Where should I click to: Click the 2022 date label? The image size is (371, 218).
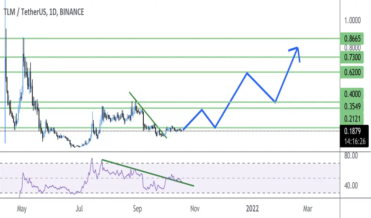(252, 208)
